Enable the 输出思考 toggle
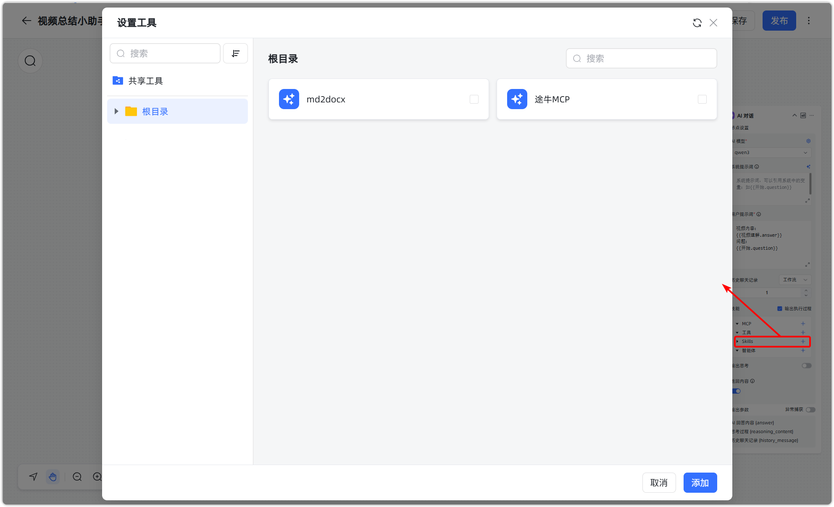The height and width of the screenshot is (507, 834). tap(806, 366)
